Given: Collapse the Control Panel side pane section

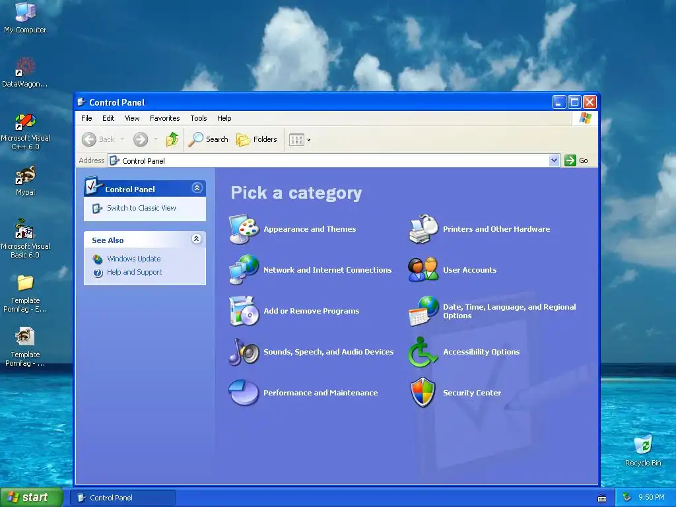Looking at the screenshot, I should click(x=197, y=188).
